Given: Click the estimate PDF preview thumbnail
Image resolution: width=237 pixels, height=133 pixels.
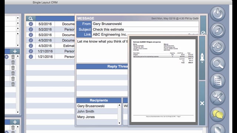Looking at the screenshot, I should [163, 81].
